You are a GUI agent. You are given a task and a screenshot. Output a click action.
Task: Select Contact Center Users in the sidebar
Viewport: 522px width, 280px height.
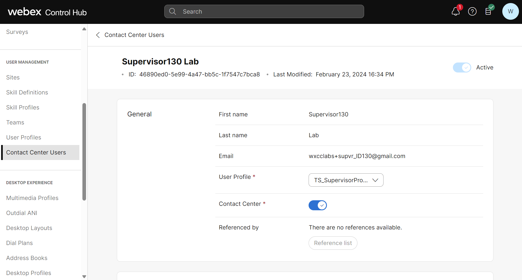coord(40,152)
